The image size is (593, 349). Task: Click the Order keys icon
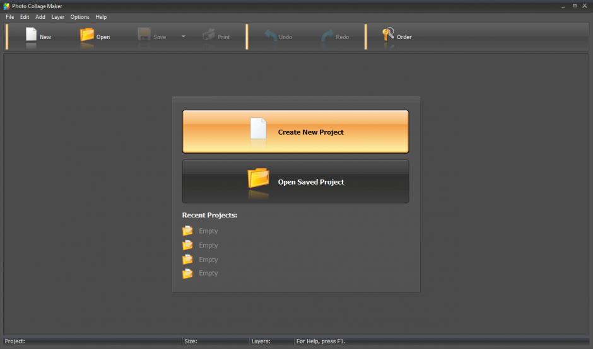(388, 34)
